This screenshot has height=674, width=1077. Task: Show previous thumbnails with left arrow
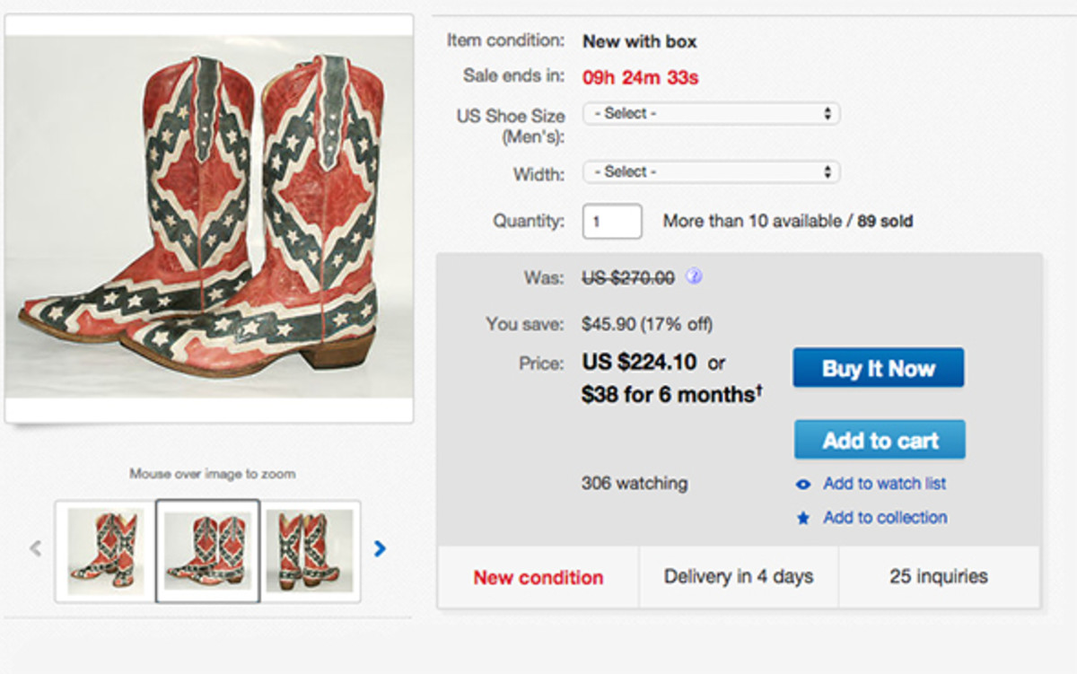35,548
